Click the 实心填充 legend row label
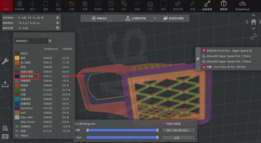 [26, 62]
